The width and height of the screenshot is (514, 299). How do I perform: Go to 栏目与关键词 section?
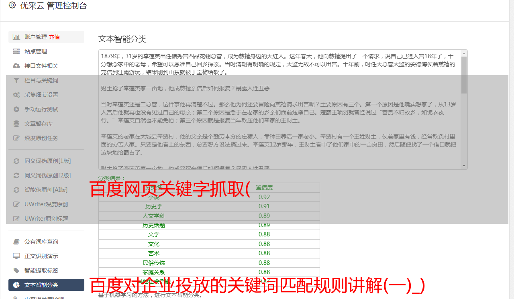coord(46,80)
